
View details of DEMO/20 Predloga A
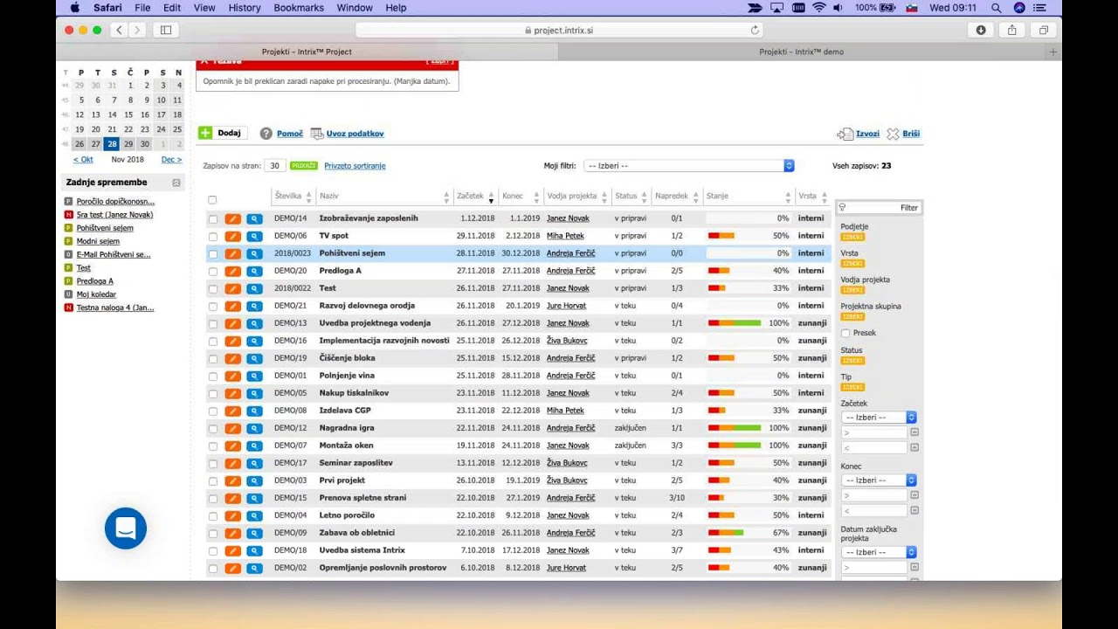tap(254, 271)
